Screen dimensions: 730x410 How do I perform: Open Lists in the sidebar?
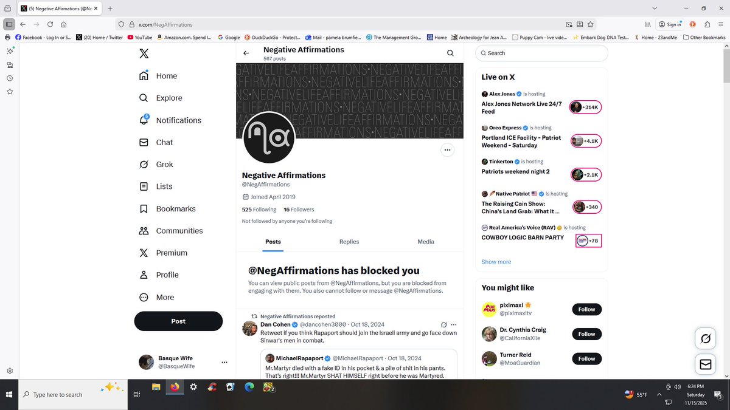pyautogui.click(x=156, y=186)
